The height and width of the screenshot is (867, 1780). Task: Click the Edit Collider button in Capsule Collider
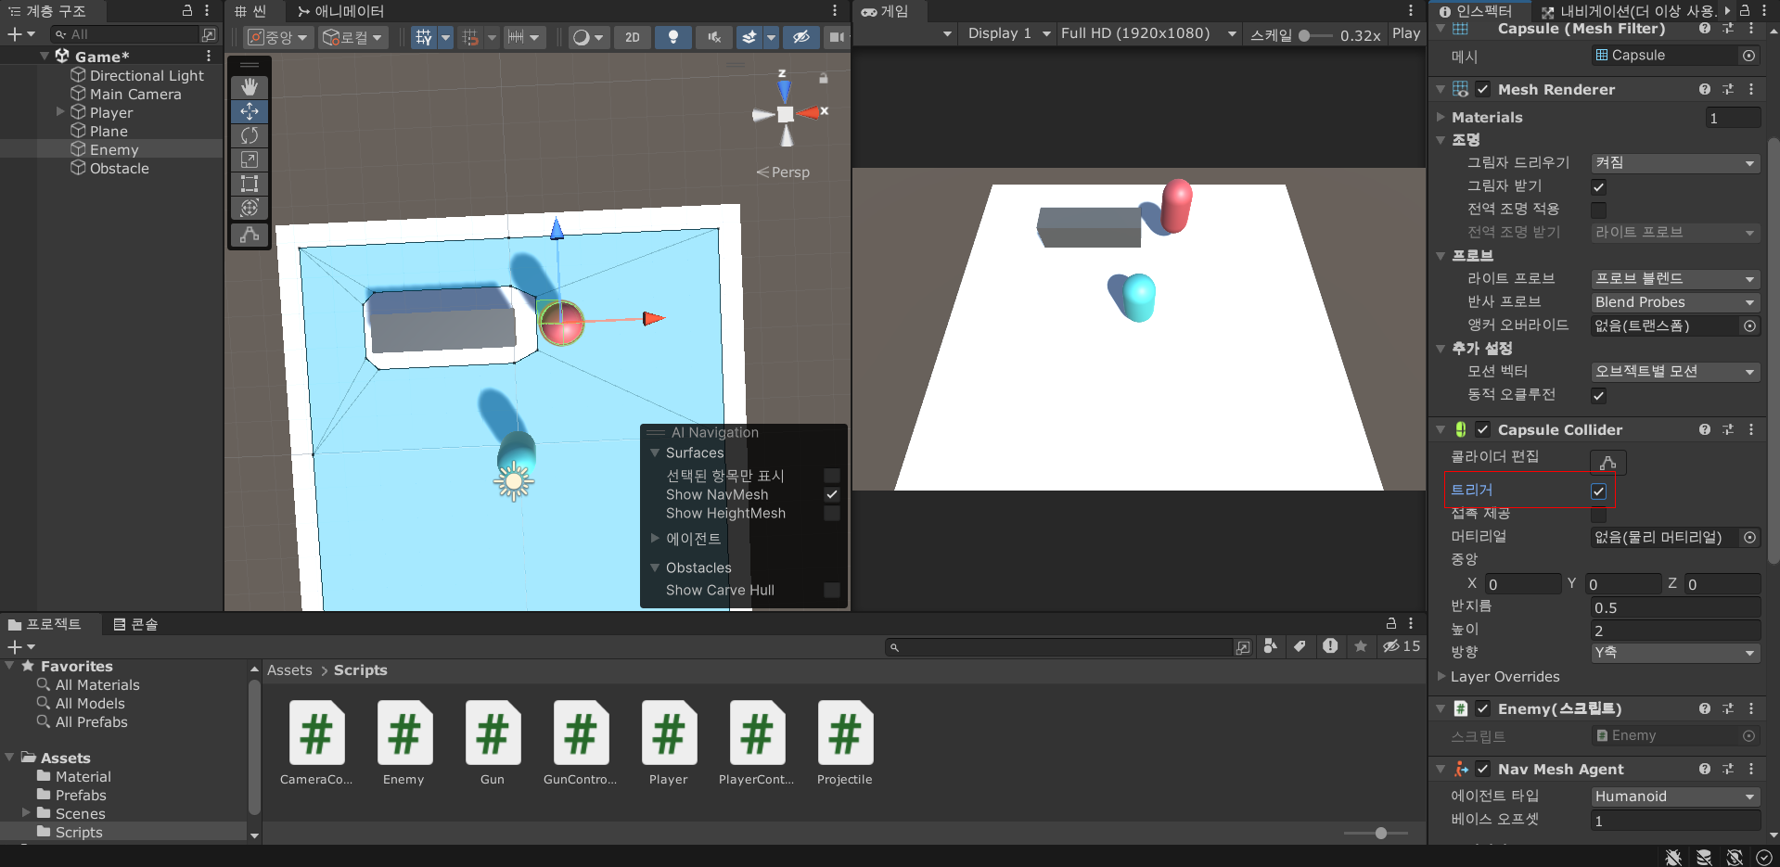[x=1608, y=462]
